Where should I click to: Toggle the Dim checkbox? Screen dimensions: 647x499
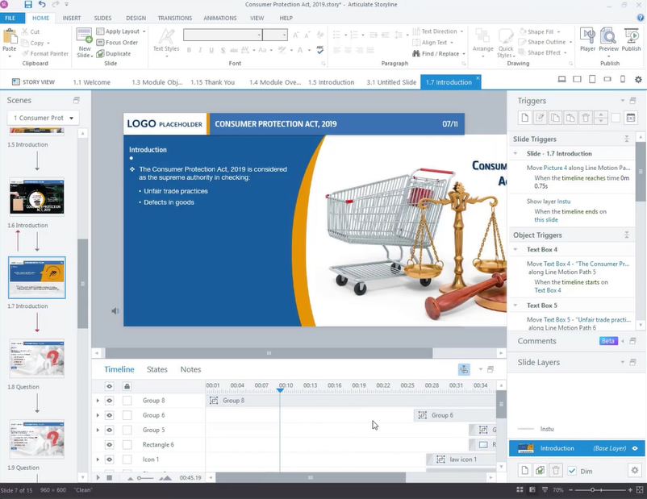[x=572, y=471]
